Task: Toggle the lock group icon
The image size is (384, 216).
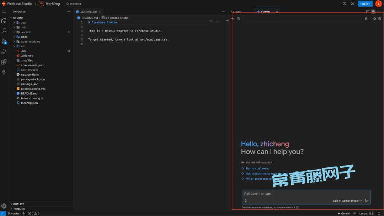Action: coord(373,11)
